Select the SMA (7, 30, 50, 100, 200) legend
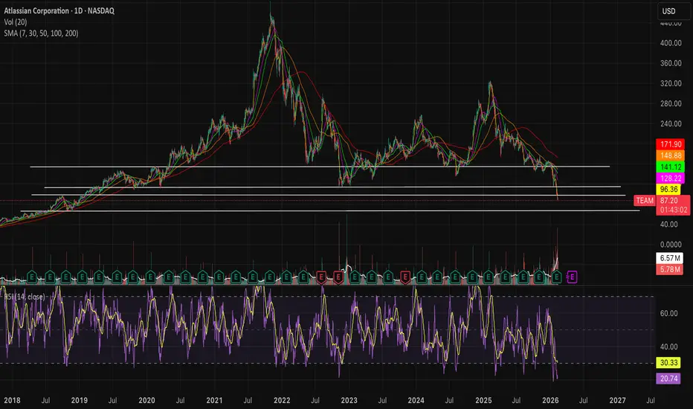The width and height of the screenshot is (693, 409). [41, 33]
